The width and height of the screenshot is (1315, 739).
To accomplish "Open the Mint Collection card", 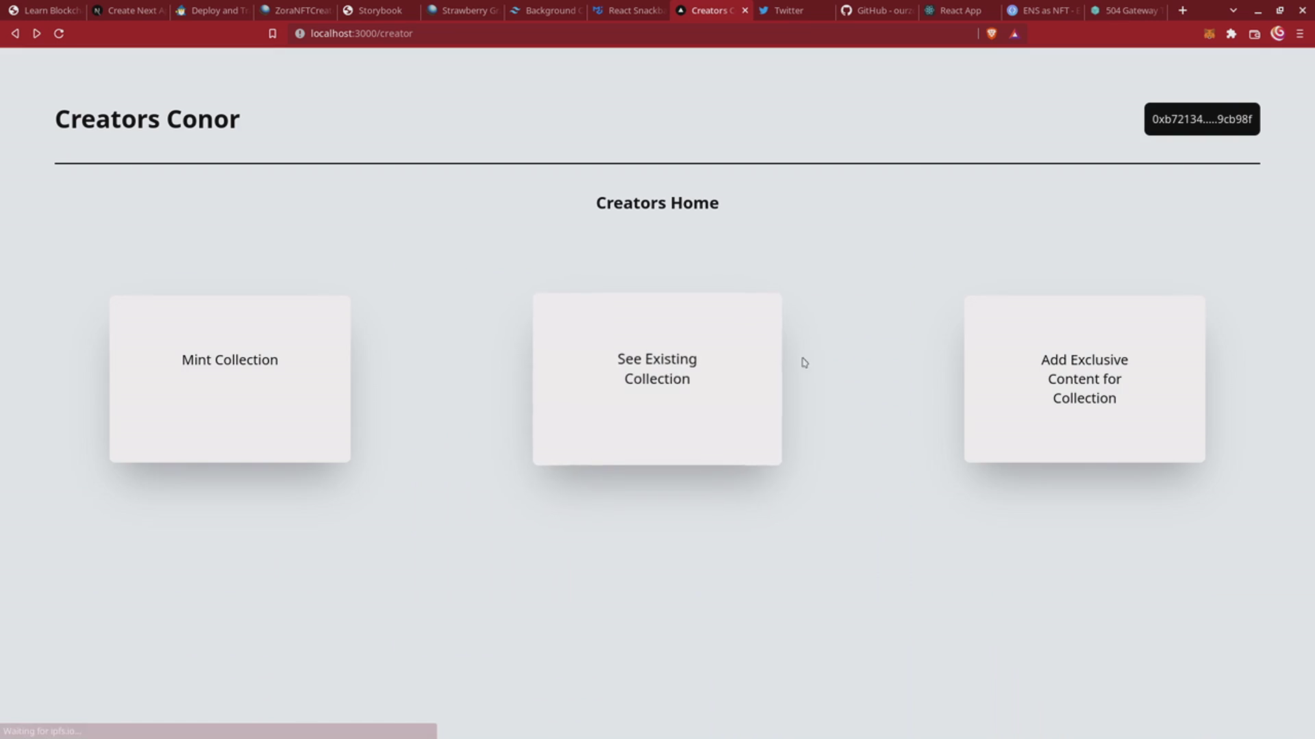I will 230,379.
